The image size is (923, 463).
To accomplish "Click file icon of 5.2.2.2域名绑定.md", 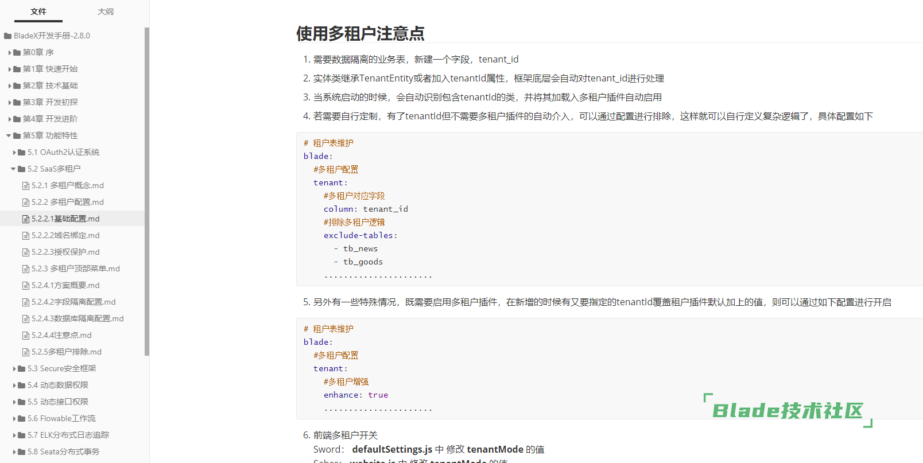I will pos(26,235).
